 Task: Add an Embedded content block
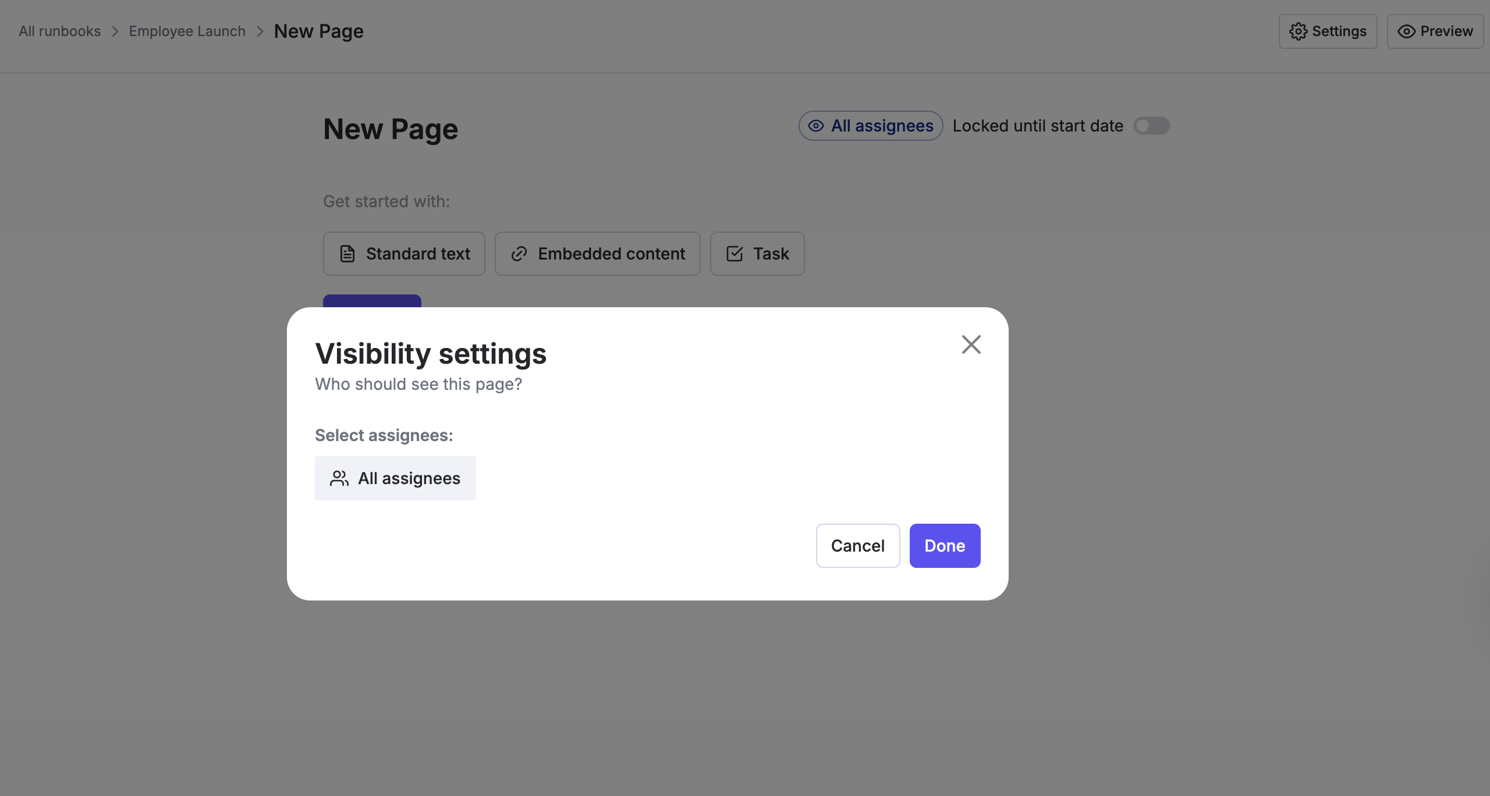tap(597, 254)
